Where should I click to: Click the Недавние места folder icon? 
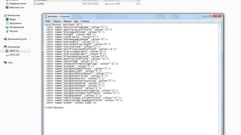click(x=7, y=3)
